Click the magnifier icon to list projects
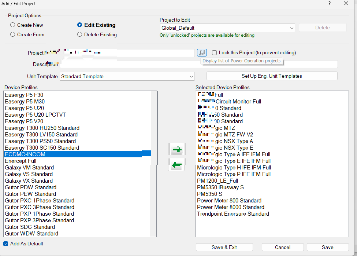The height and width of the screenshot is (256, 357). 202,53
